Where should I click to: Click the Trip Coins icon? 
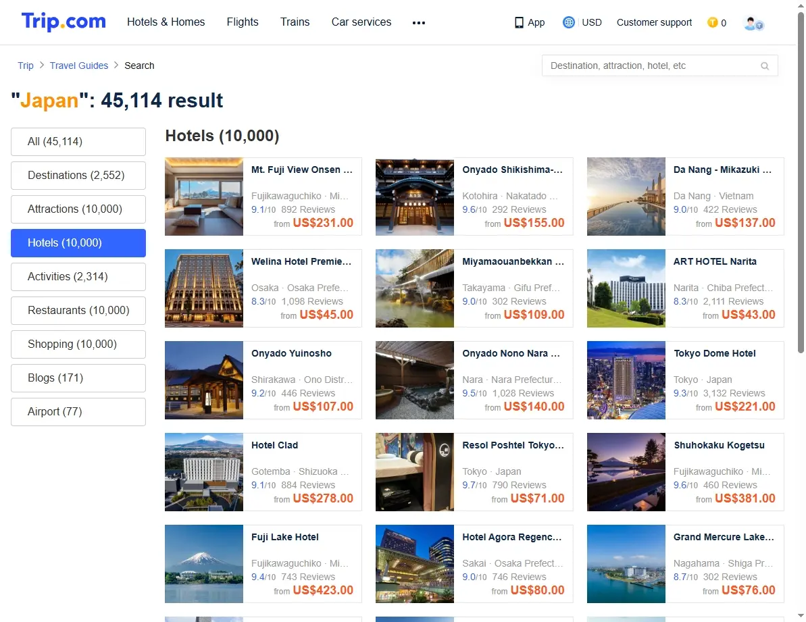[x=713, y=22]
